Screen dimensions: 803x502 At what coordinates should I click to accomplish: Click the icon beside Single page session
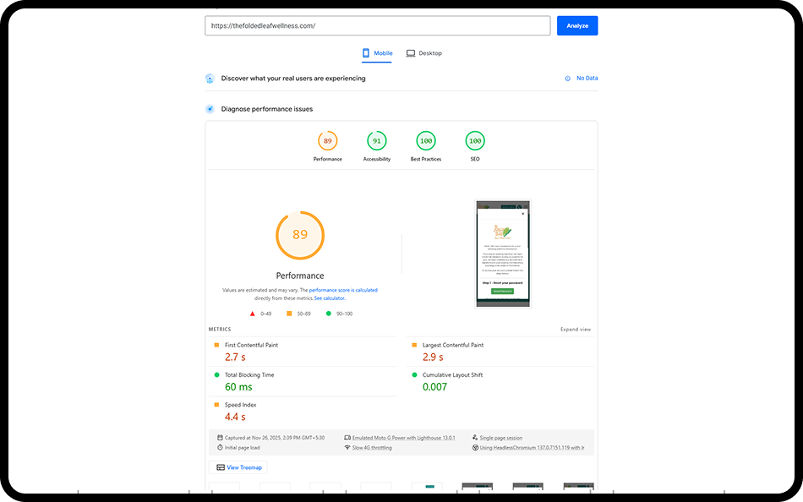pos(475,438)
